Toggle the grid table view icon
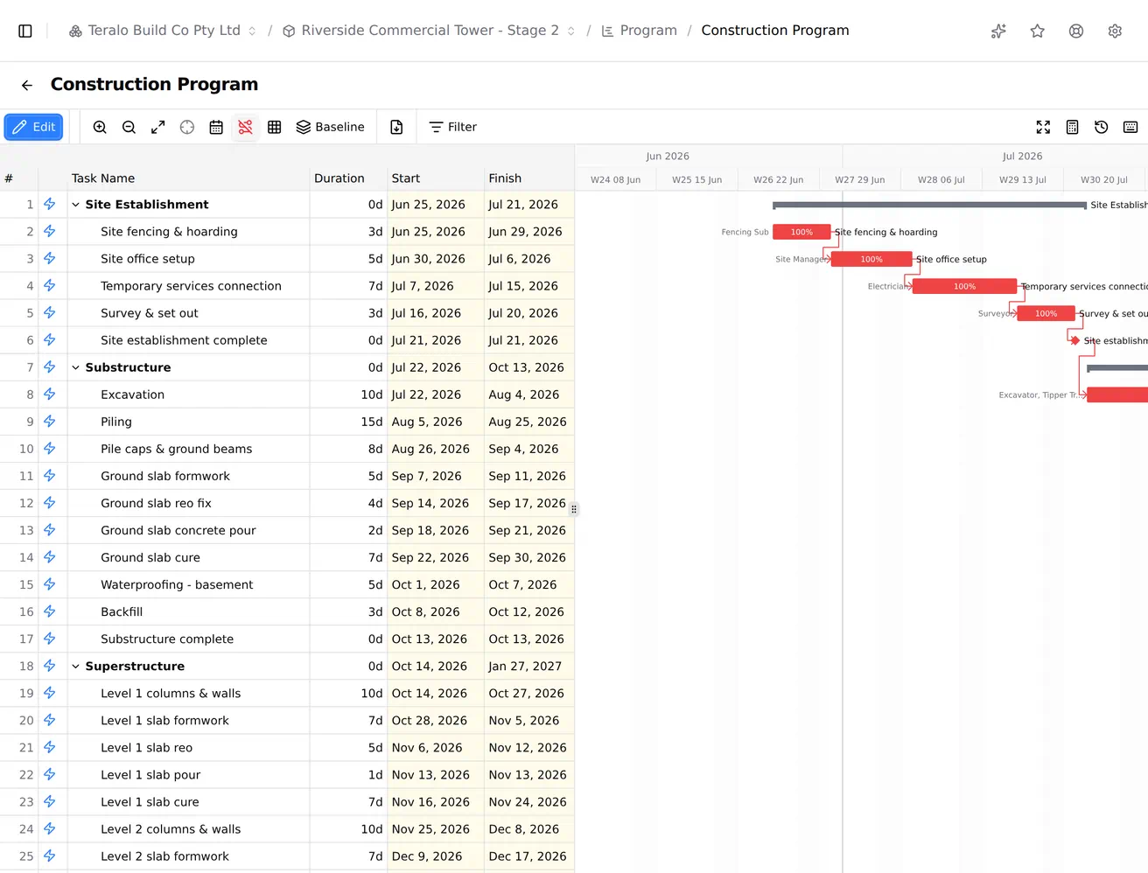The width and height of the screenshot is (1148, 873). pos(274,127)
